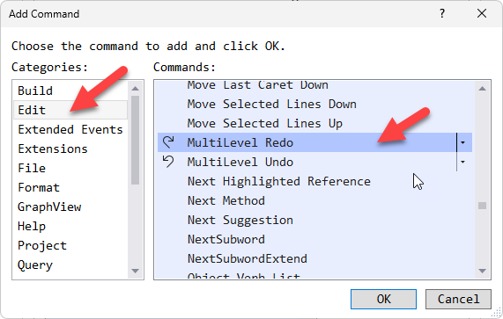
Task: Click the Cancel button
Action: [x=458, y=299]
